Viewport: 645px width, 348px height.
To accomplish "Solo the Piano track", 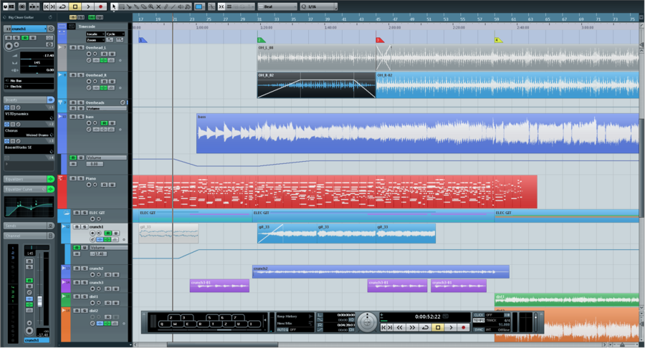I will [80, 179].
